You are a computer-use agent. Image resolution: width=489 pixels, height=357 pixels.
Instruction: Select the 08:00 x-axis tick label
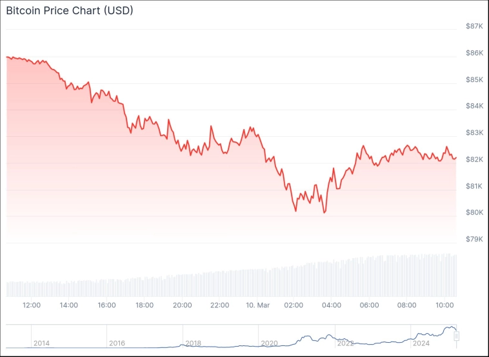coord(406,305)
